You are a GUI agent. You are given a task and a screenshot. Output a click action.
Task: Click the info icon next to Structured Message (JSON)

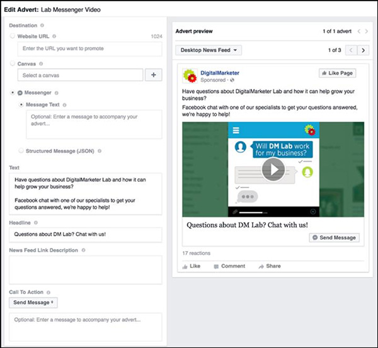tap(100, 151)
